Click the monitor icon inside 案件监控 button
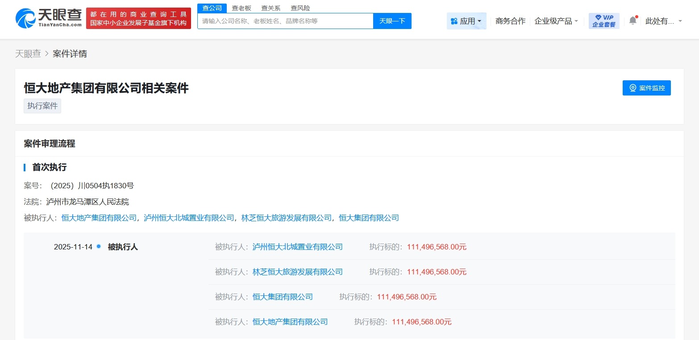699x340 pixels. coord(633,88)
